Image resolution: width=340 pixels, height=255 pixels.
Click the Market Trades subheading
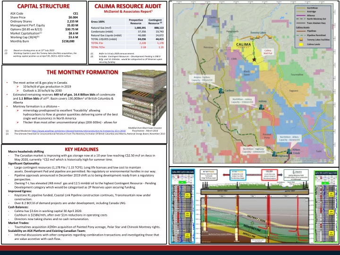click(x=18, y=223)
